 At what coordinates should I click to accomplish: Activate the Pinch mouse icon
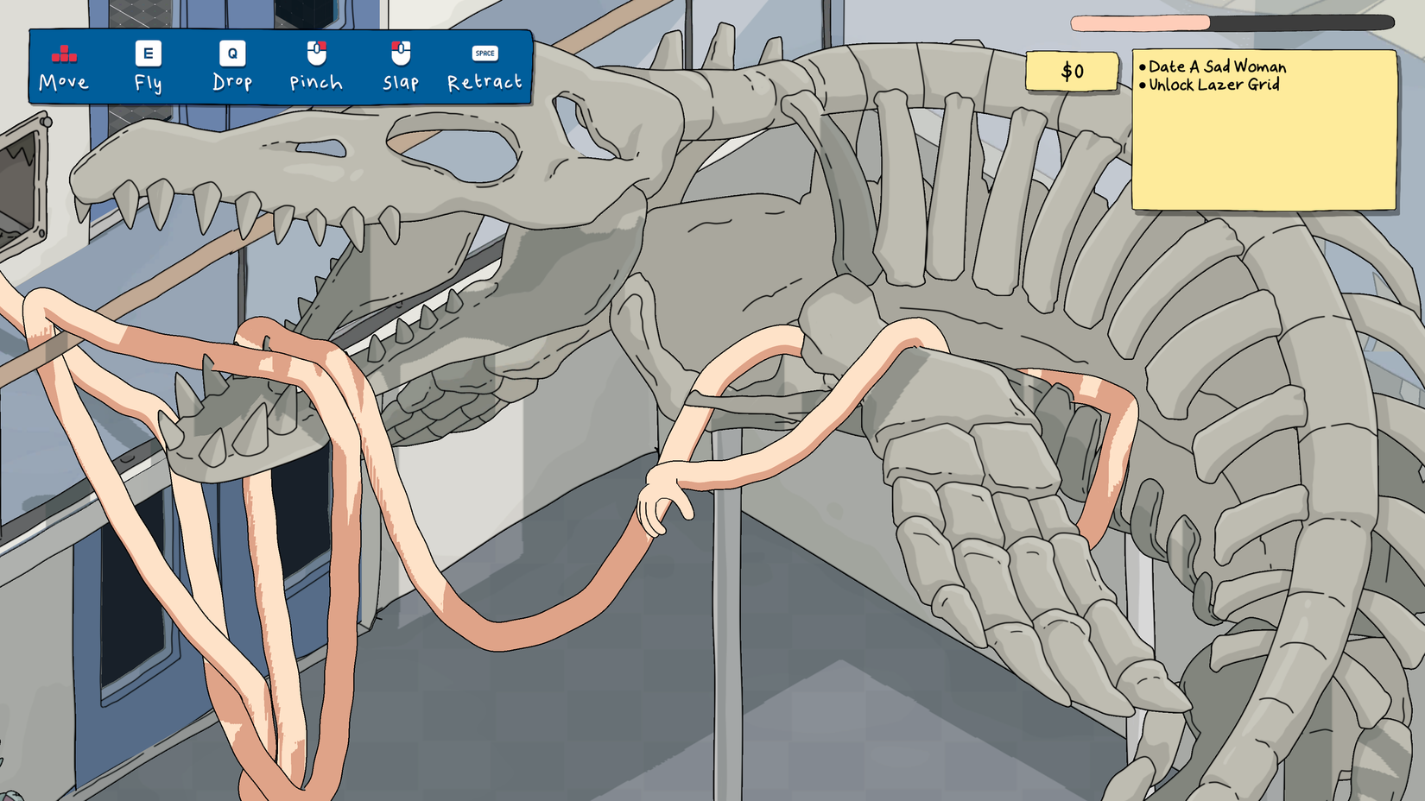coord(314,53)
